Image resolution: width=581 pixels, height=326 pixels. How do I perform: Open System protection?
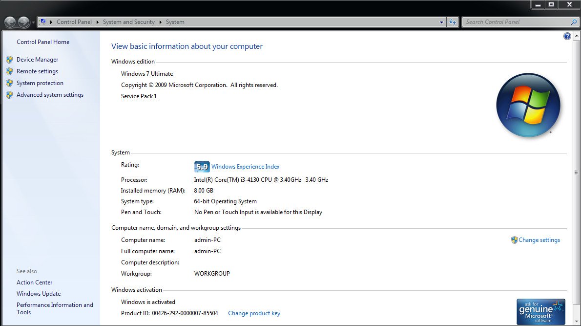click(40, 83)
